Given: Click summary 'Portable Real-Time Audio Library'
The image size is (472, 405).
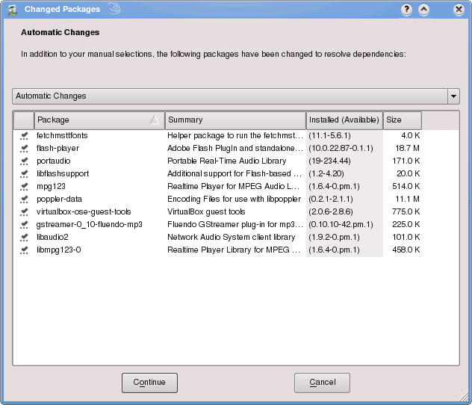Looking at the screenshot, I should [x=227, y=161].
